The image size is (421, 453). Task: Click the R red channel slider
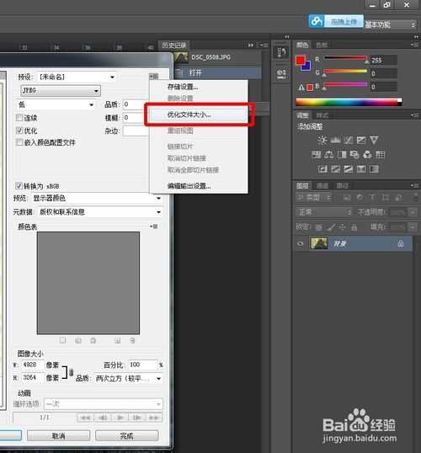[x=345, y=59]
